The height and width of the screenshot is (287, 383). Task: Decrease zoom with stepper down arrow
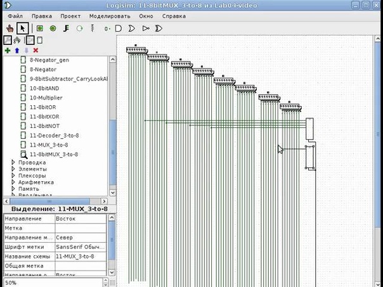(x=105, y=285)
